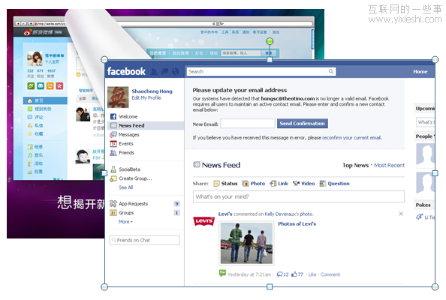Share a Status update
The image size is (446, 300).
pyautogui.click(x=225, y=184)
